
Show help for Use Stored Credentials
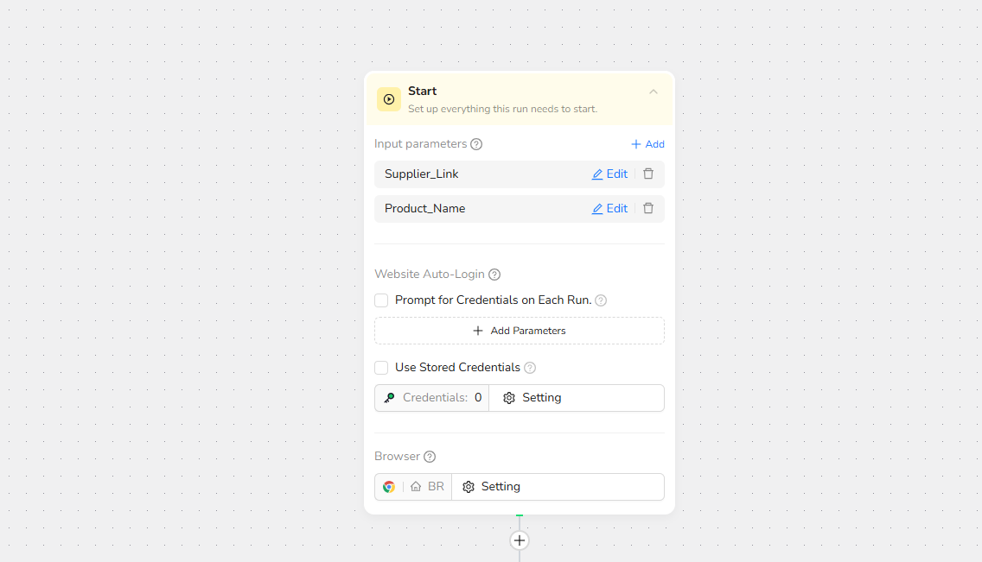click(530, 368)
